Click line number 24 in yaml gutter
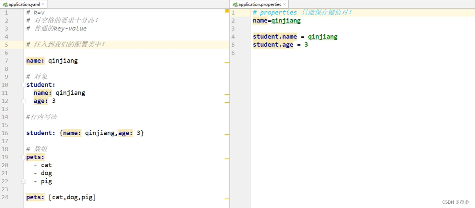Image resolution: width=475 pixels, height=208 pixels. point(5,197)
